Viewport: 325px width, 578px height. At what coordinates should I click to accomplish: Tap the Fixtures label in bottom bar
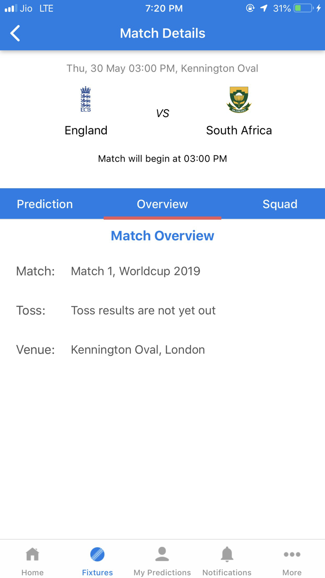[97, 572]
